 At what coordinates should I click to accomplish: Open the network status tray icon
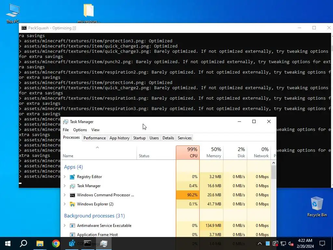pos(283,243)
